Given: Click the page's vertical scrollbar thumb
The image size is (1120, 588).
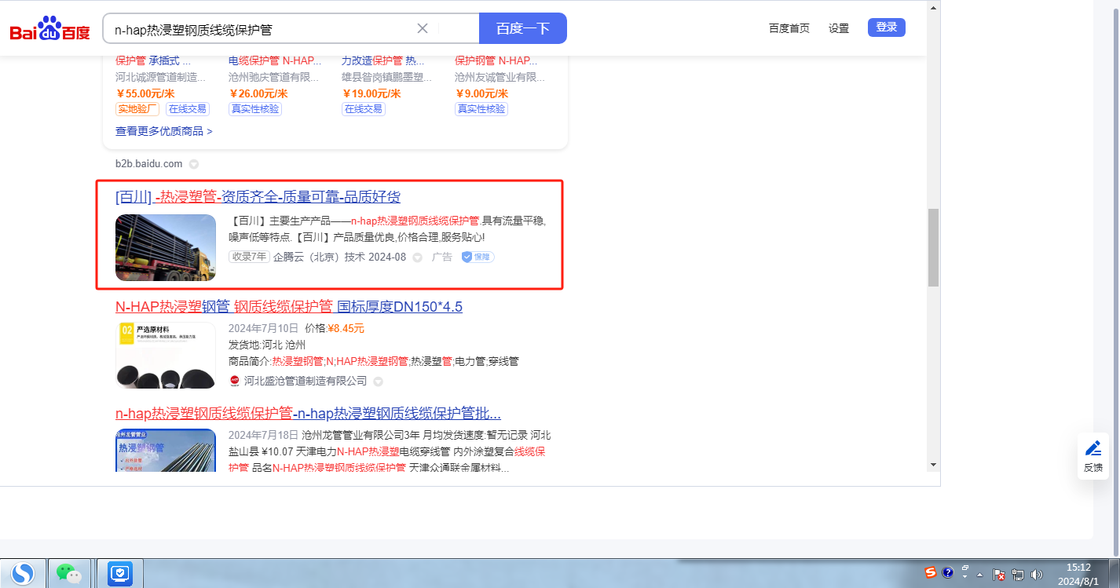Looking at the screenshot, I should tap(933, 247).
